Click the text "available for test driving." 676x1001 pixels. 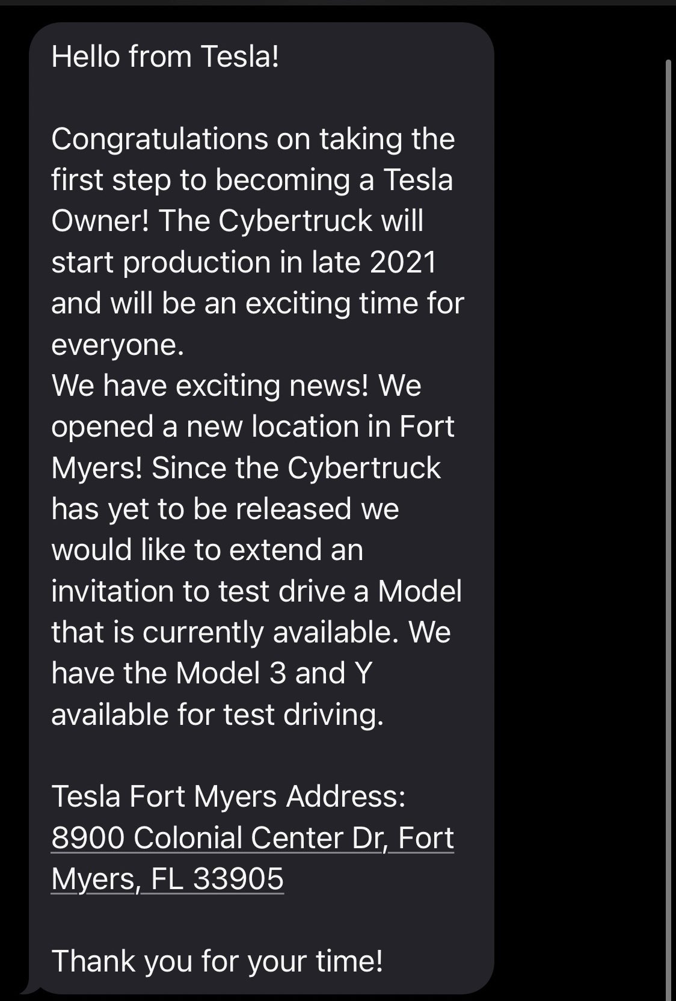(x=217, y=715)
